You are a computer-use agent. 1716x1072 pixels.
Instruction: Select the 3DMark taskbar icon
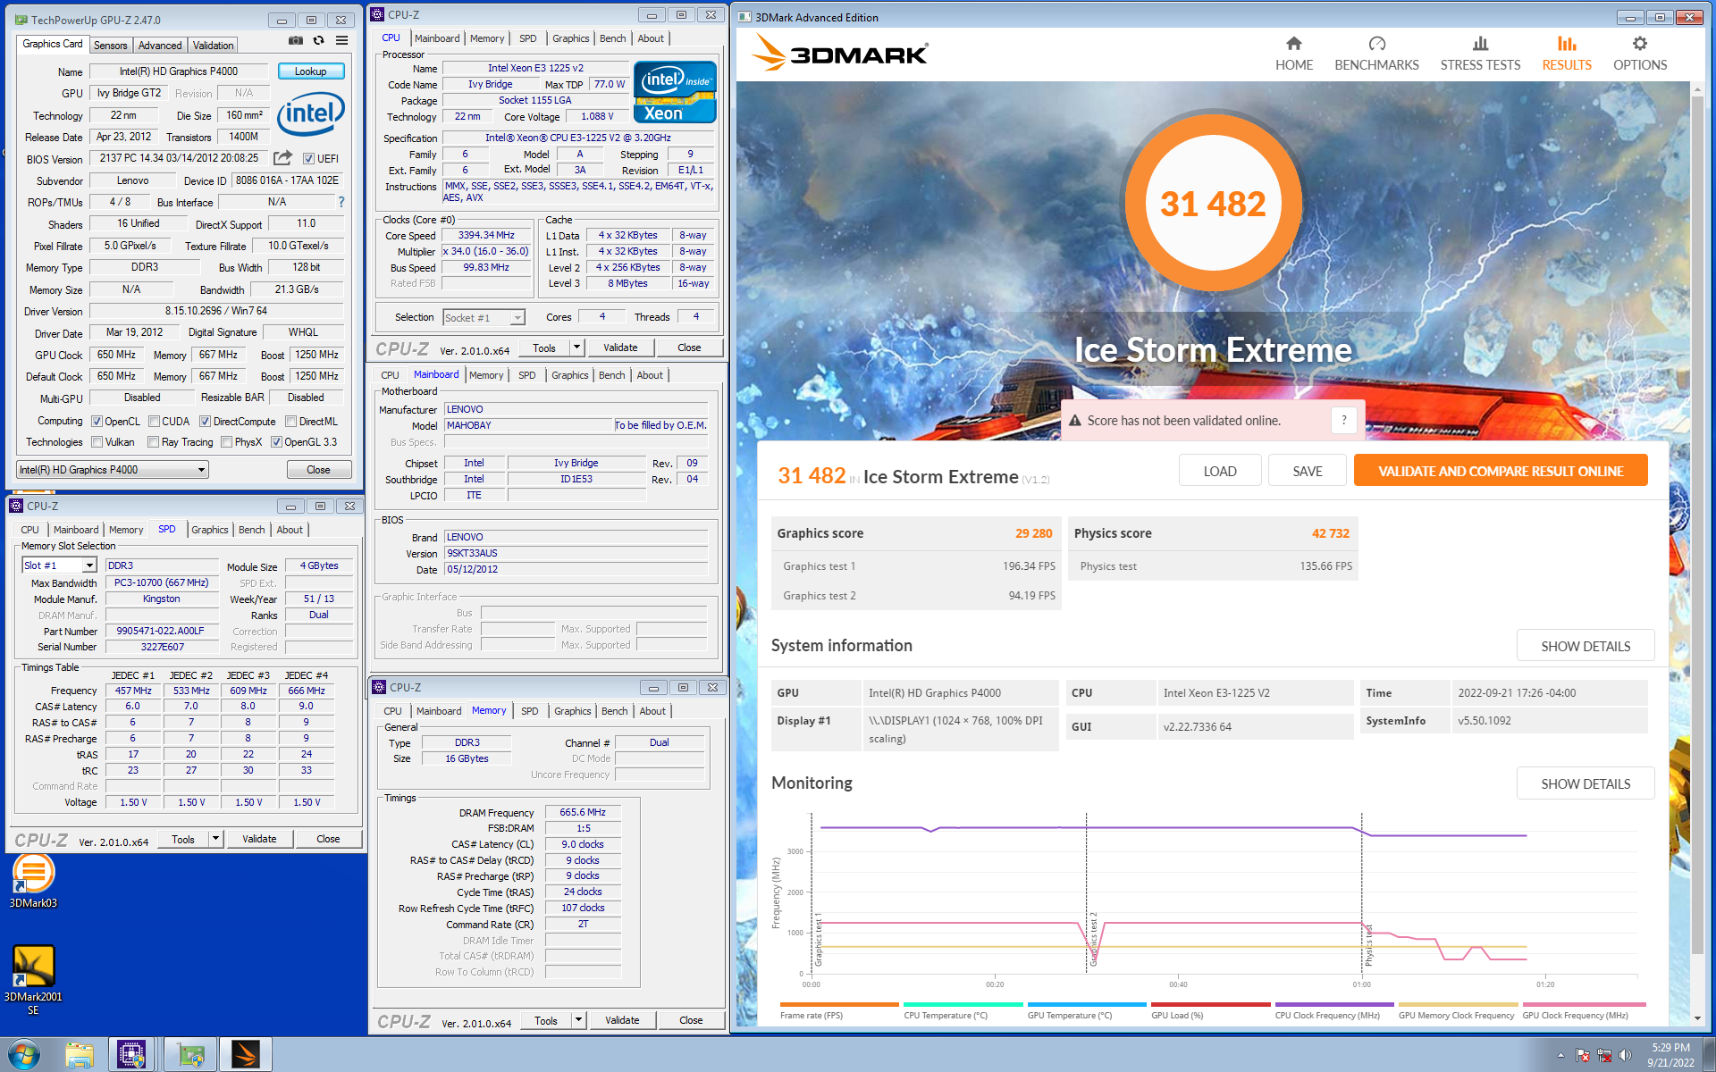(245, 1055)
